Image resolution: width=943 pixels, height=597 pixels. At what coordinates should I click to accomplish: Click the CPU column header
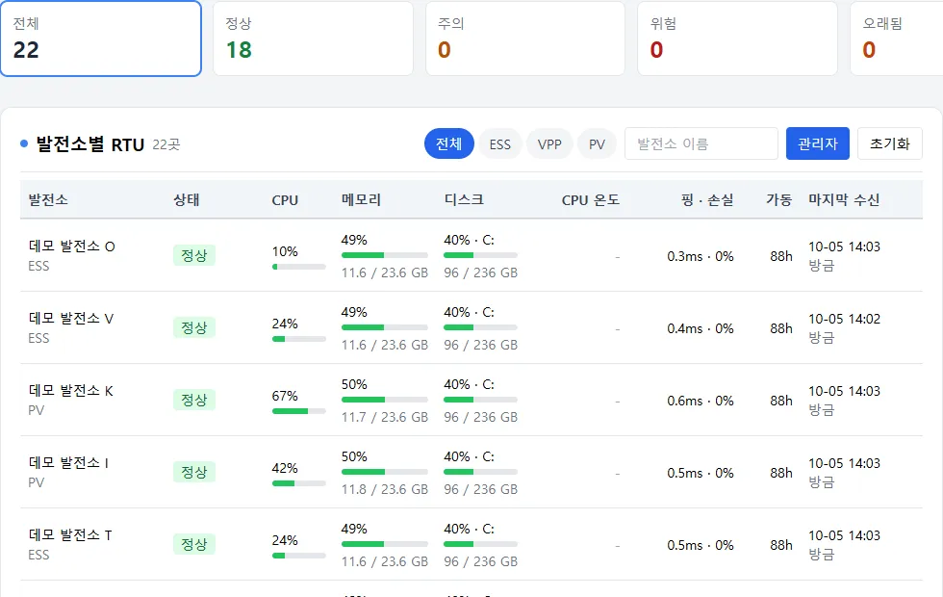tap(285, 200)
